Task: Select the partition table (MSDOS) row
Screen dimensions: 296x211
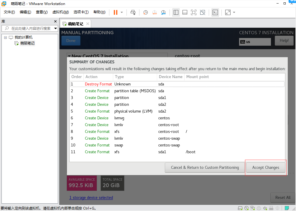Action: pyautogui.click(x=177, y=91)
